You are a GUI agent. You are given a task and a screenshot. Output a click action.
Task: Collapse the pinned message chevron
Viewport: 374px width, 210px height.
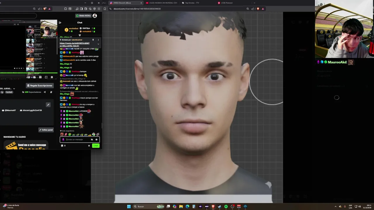(98, 44)
